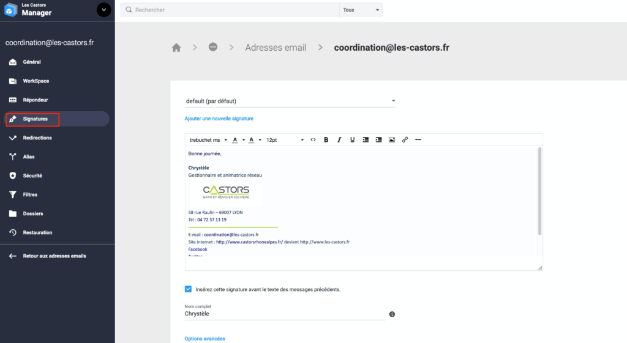Click the editor resize handle corner
Viewport: 627px width, 343px height.
coord(540,268)
